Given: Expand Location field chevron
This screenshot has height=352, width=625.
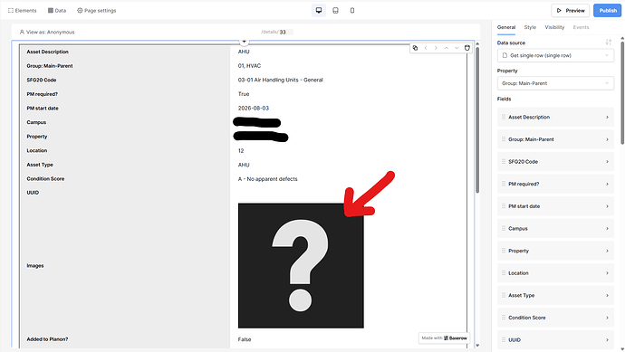Looking at the screenshot, I should [607, 273].
